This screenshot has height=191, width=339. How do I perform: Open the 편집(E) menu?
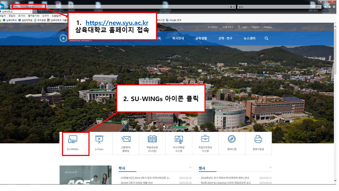[x=12, y=16]
